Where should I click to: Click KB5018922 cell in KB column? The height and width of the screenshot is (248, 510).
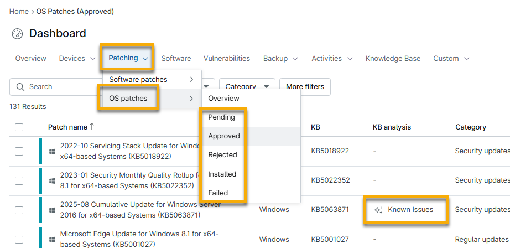(x=330, y=151)
